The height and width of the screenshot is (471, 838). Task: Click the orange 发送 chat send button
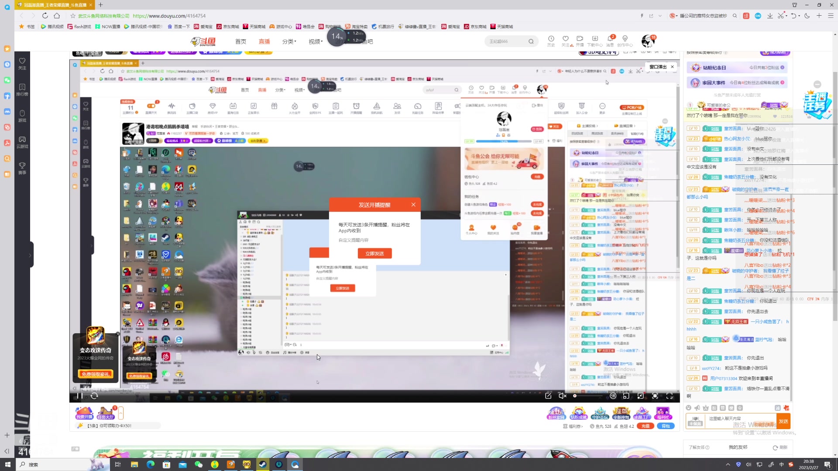point(783,421)
